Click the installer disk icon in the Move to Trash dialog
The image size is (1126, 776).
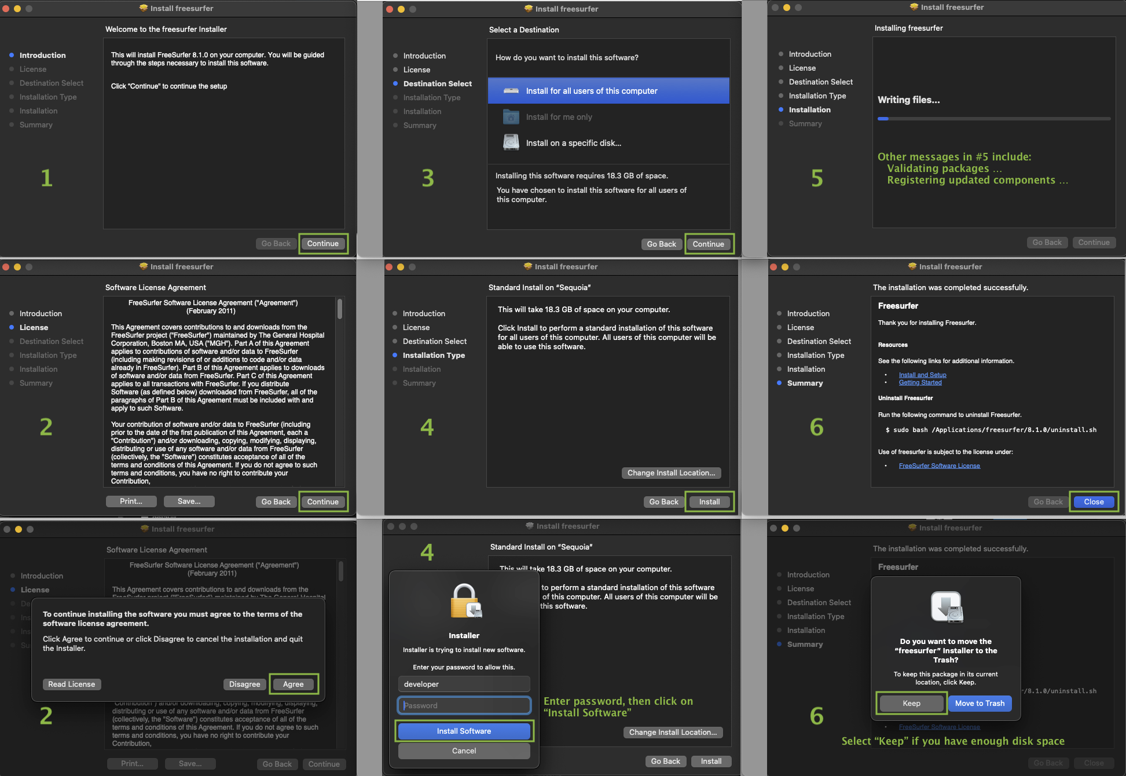947,607
